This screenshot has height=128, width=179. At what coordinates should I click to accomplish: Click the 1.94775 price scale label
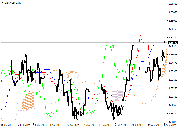(173, 63)
